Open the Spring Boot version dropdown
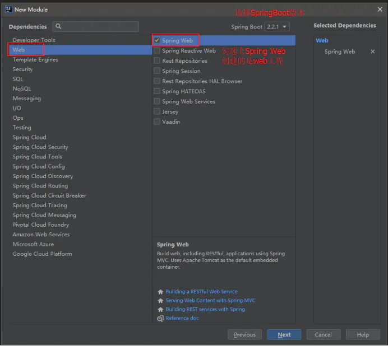The height and width of the screenshot is (346, 388). 277,27
